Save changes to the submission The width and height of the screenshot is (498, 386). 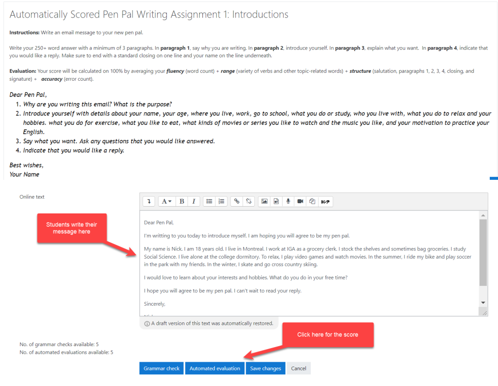pos(266,368)
